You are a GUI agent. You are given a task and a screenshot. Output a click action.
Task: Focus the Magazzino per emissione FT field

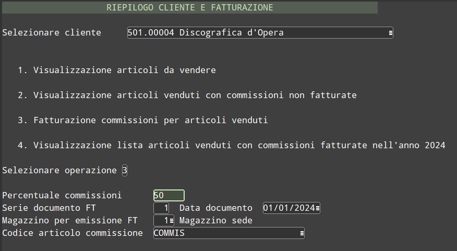click(161, 221)
